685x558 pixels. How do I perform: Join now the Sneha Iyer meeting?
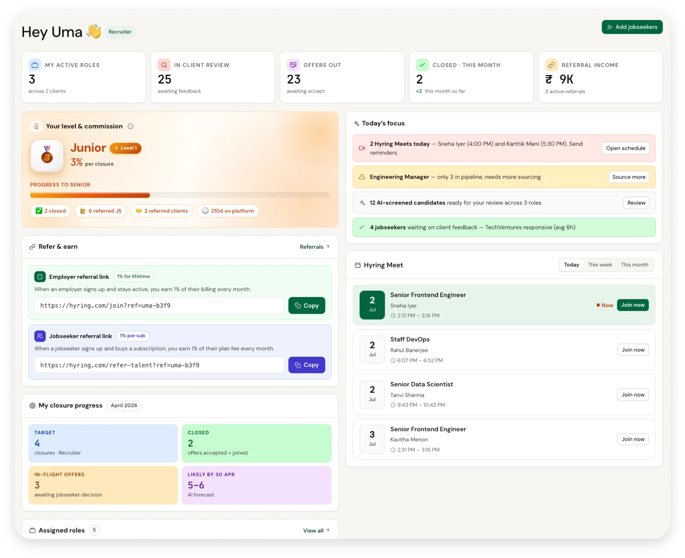(x=632, y=305)
